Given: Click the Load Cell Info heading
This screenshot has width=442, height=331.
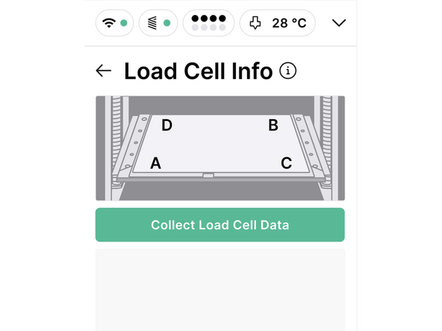Looking at the screenshot, I should click(199, 71).
